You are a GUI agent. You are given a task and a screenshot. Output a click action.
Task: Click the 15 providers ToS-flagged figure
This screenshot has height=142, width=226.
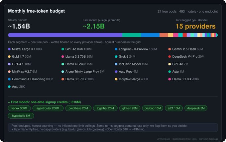195,26
